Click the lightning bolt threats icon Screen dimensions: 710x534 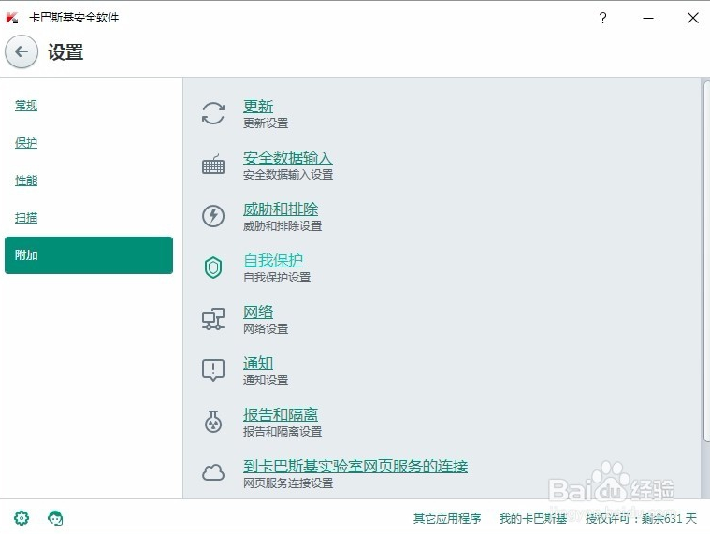tap(213, 216)
